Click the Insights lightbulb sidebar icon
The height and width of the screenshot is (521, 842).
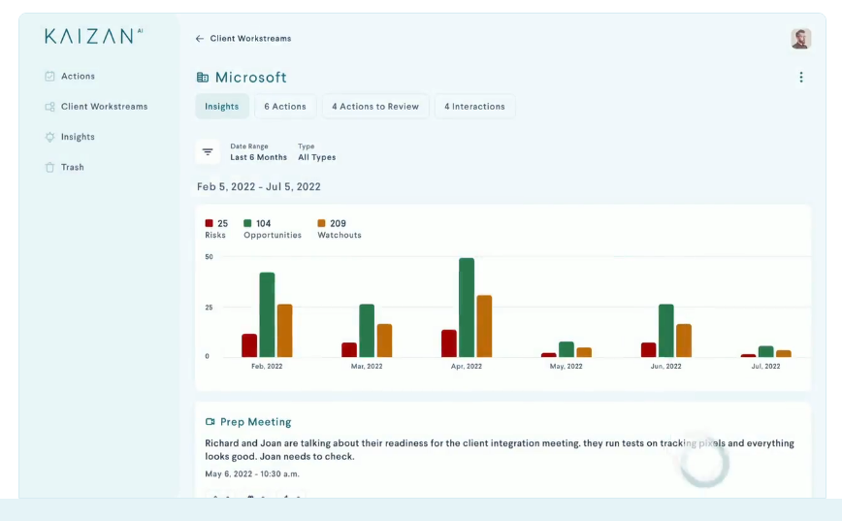pyautogui.click(x=49, y=137)
